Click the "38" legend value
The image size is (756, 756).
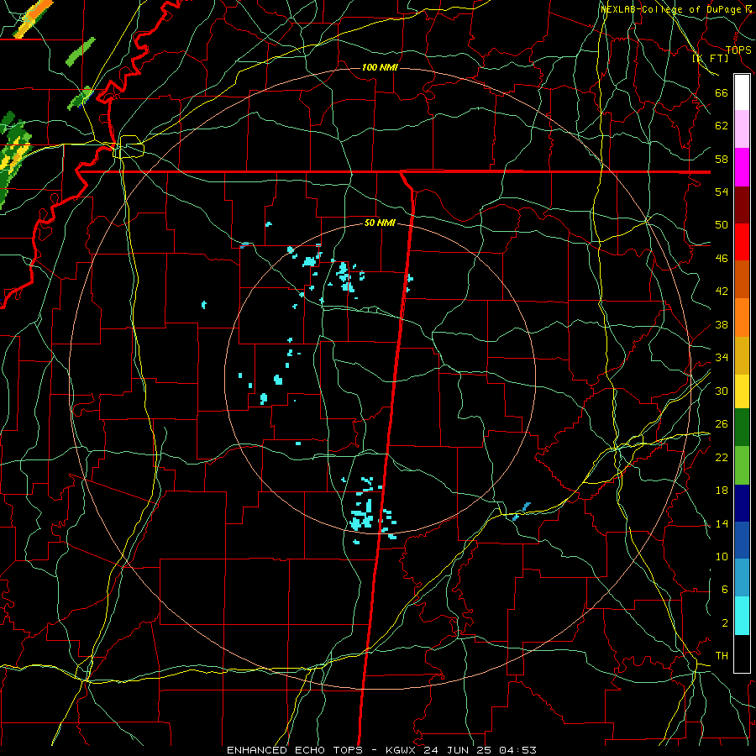(722, 324)
